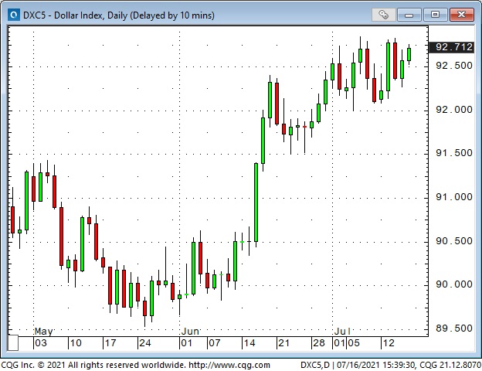482x371 pixels.
Task: Minimize the DXC5 chart window
Action: pos(409,15)
